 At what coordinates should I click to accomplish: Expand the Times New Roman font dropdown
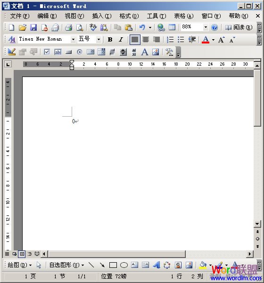point(73,39)
